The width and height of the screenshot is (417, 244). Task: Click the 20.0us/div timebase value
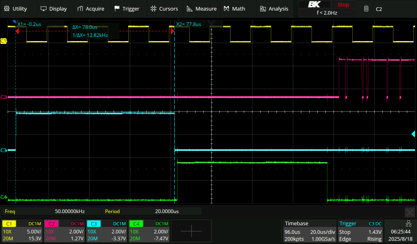click(323, 232)
